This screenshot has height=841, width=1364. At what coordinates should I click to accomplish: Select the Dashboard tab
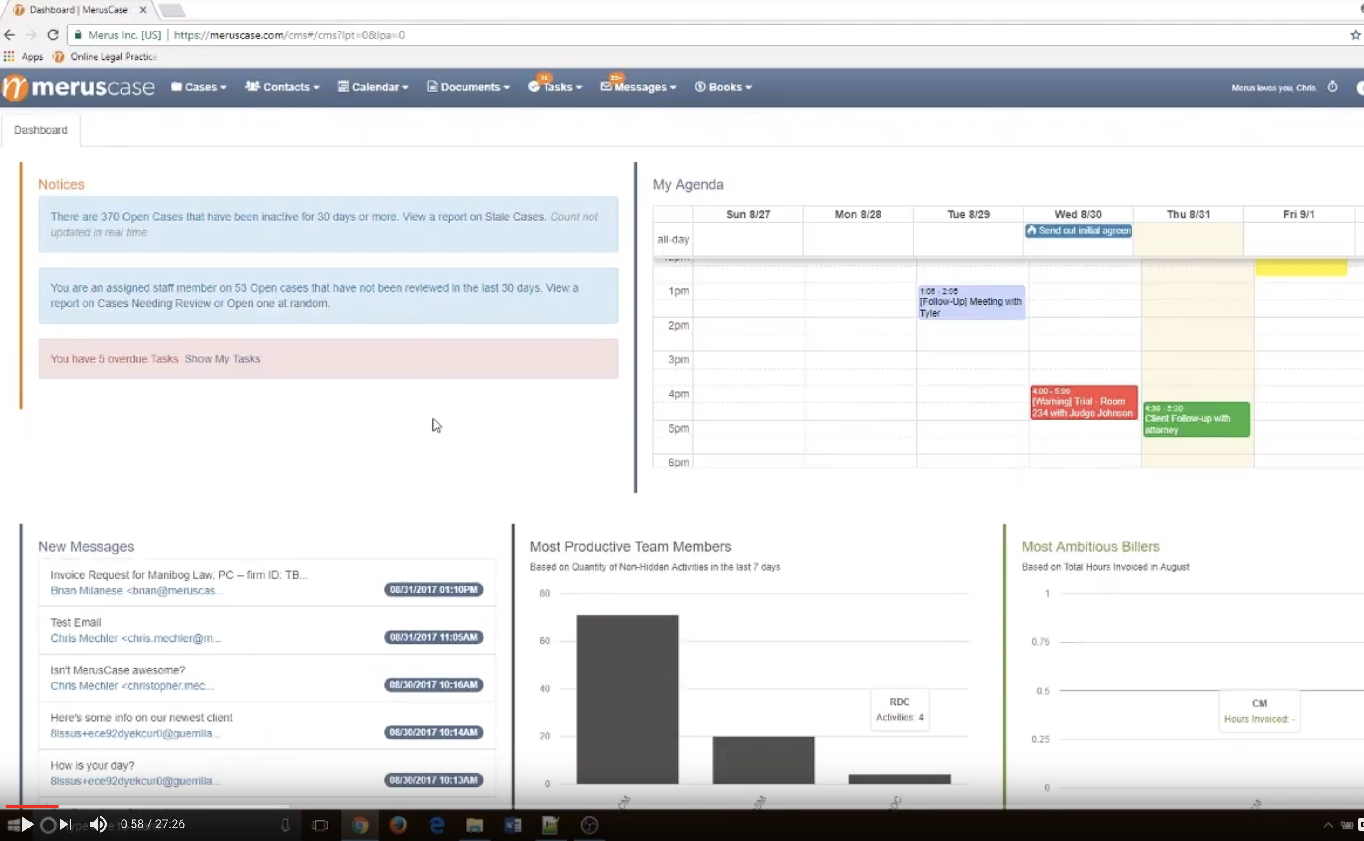(x=41, y=130)
